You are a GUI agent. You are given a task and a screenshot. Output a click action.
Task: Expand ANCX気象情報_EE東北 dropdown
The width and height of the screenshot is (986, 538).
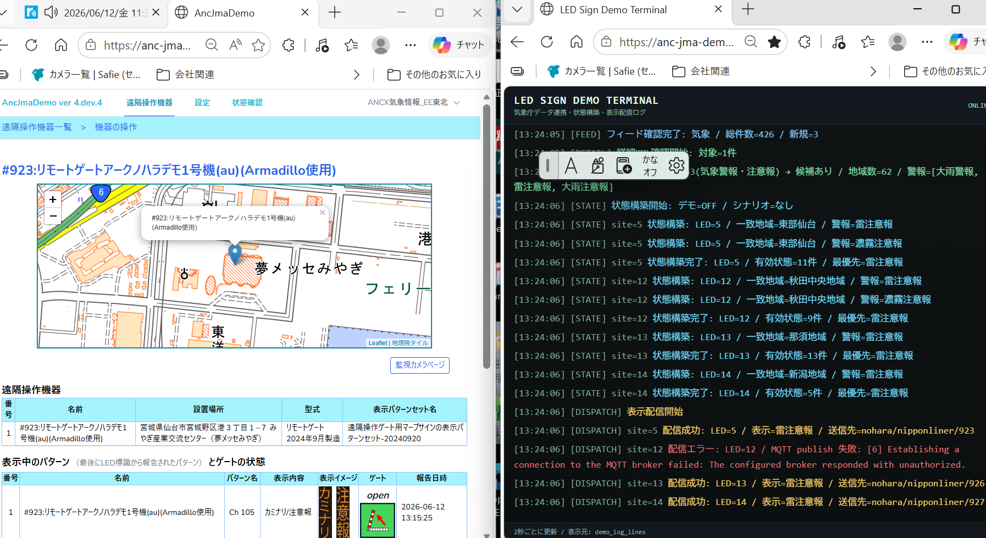tap(413, 102)
